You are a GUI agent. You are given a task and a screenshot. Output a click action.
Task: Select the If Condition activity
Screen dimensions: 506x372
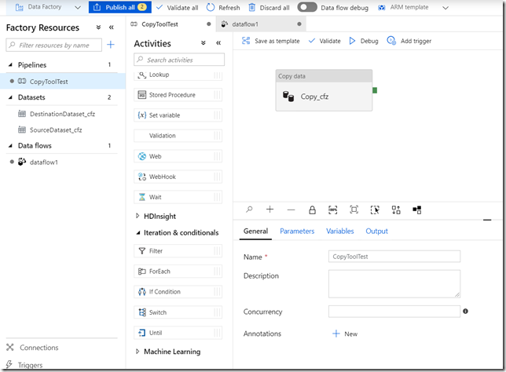(178, 292)
